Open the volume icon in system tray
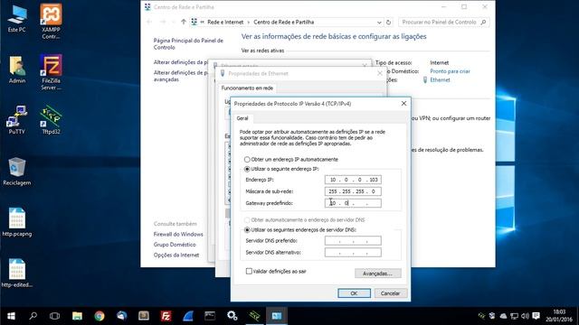The image size is (579, 325). (525, 316)
